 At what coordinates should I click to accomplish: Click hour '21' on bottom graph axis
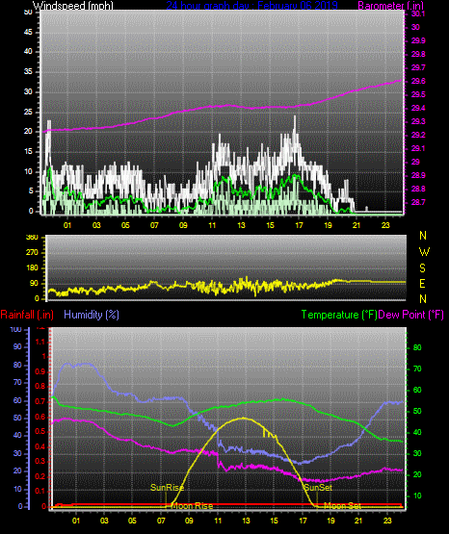(x=358, y=521)
